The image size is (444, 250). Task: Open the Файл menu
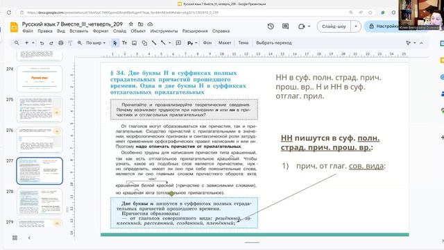28,31
